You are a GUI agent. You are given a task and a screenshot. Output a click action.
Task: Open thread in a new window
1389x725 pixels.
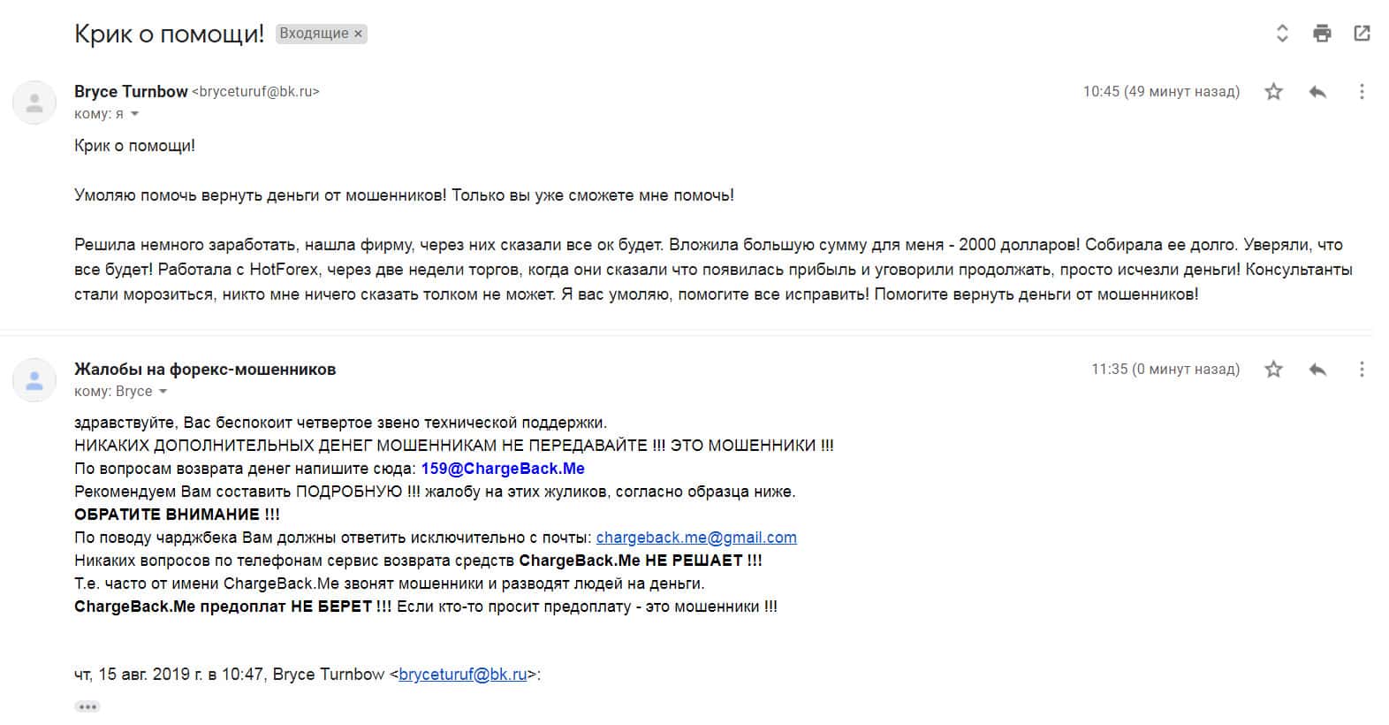pos(1362,34)
